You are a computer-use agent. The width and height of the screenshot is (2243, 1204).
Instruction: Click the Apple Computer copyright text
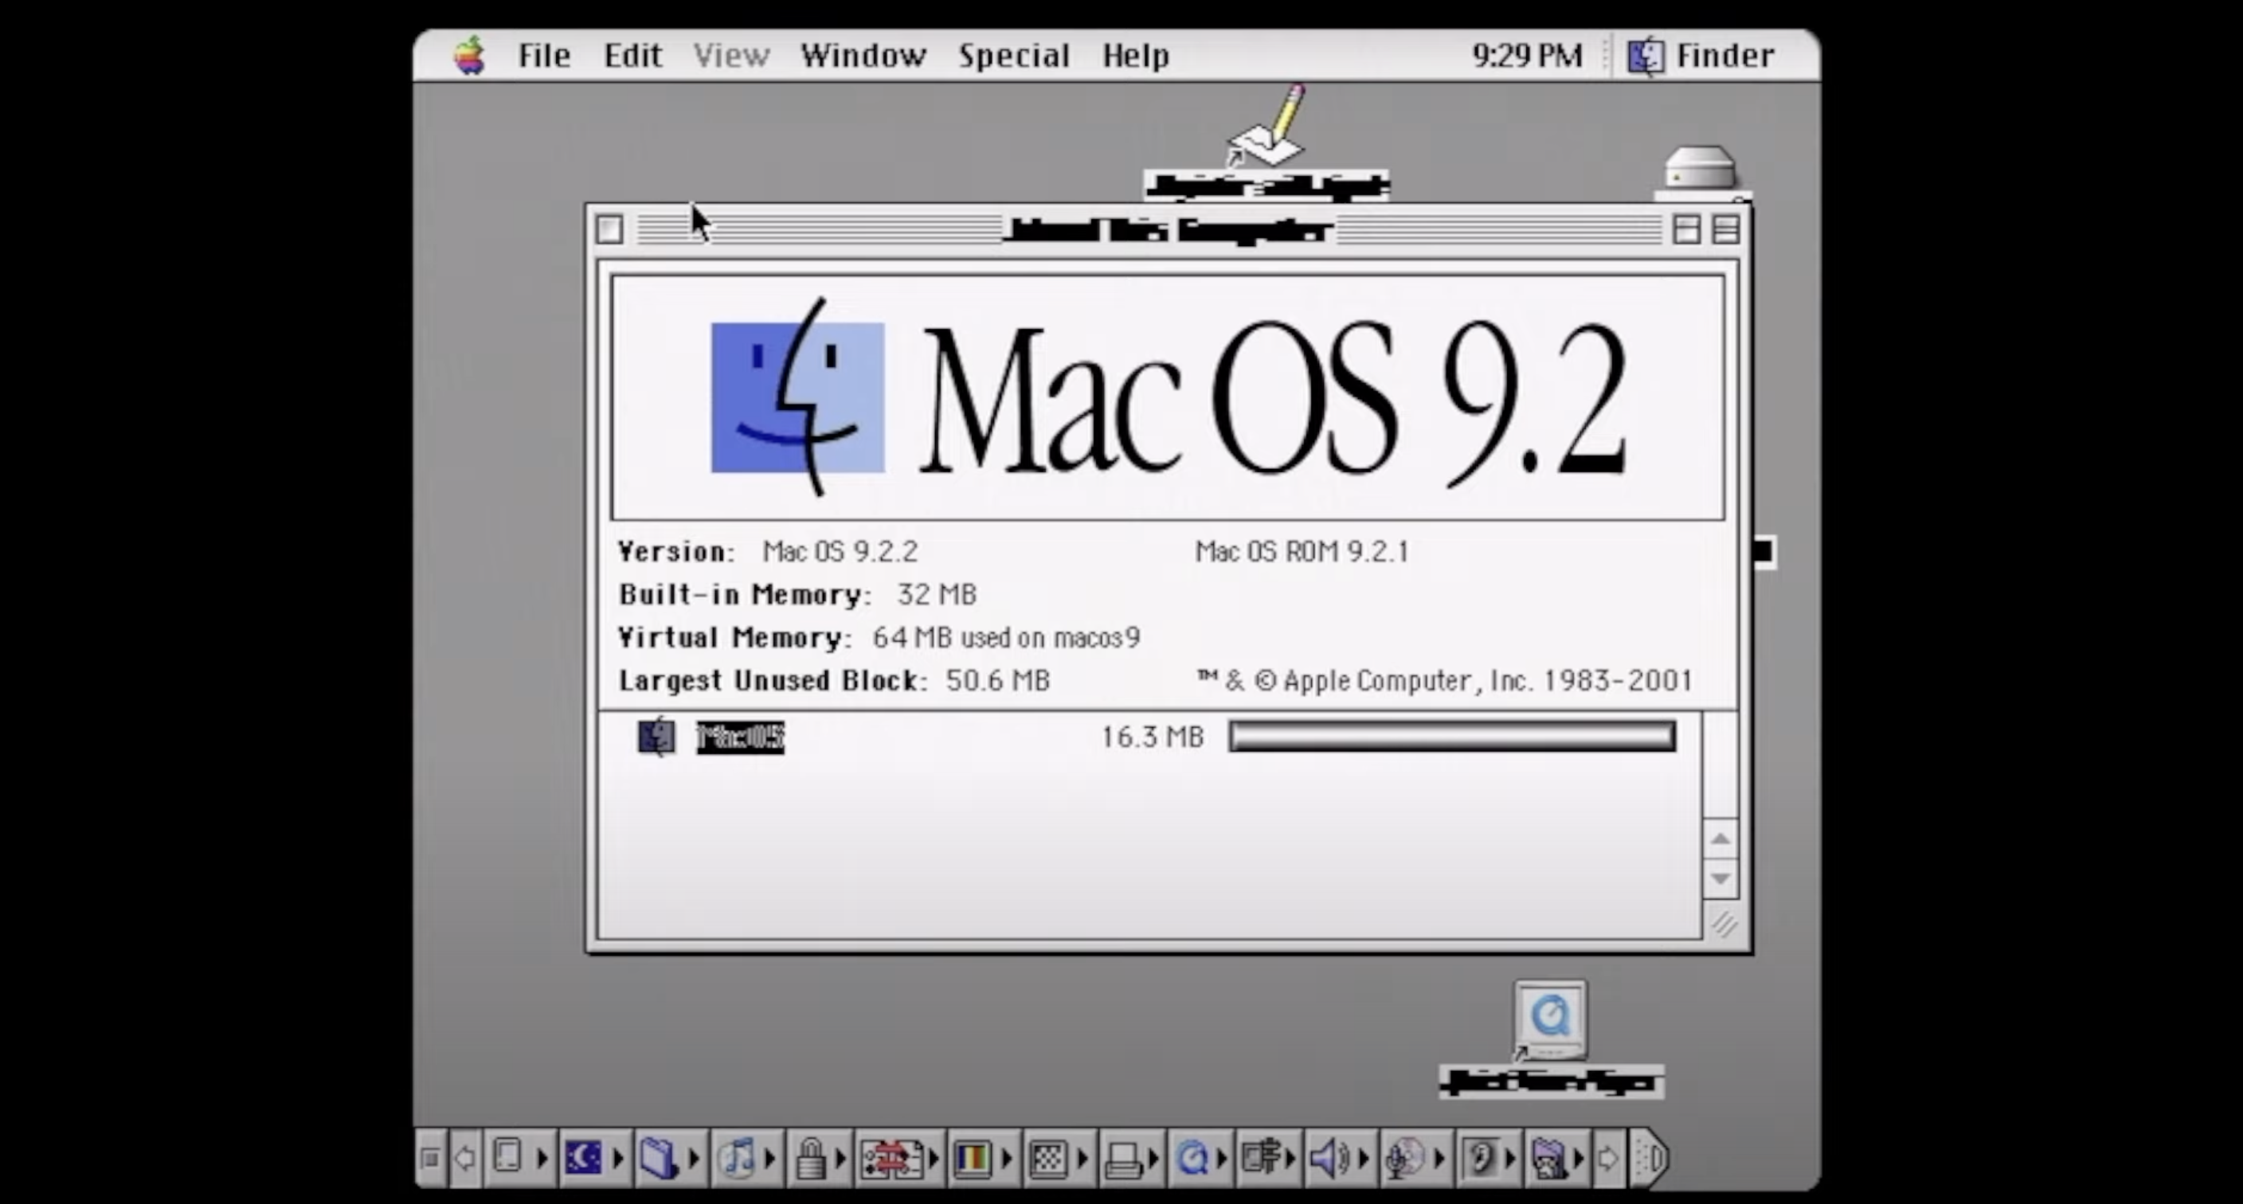coord(1446,681)
